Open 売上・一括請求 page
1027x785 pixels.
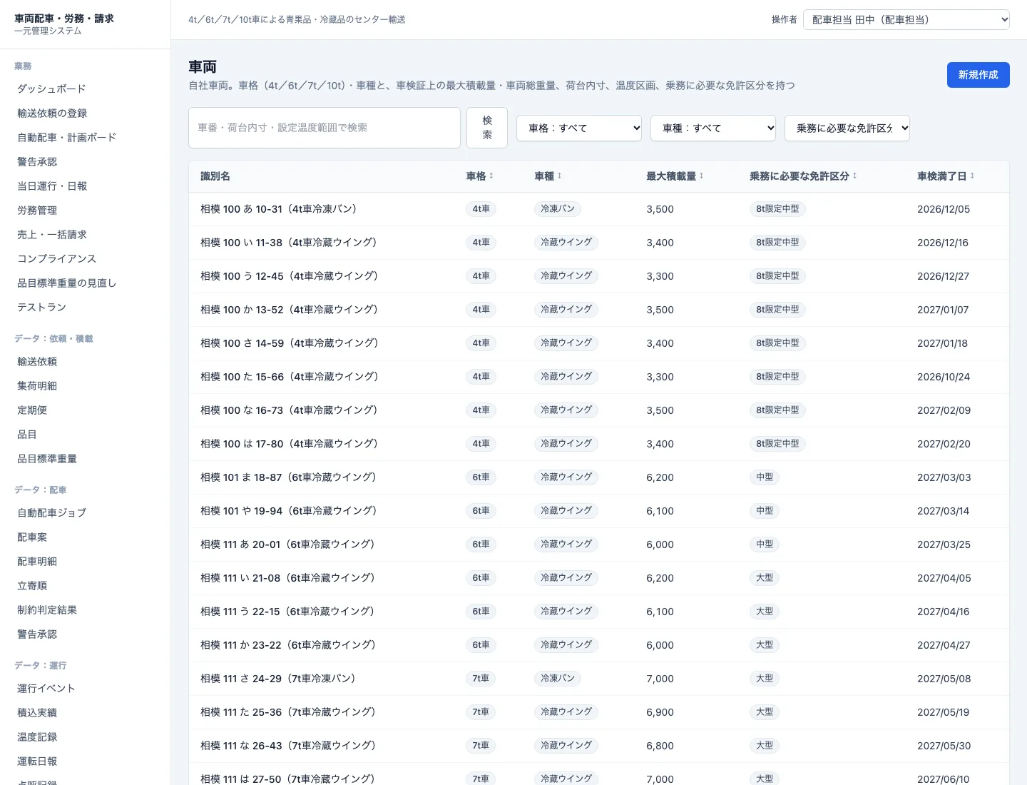point(52,235)
